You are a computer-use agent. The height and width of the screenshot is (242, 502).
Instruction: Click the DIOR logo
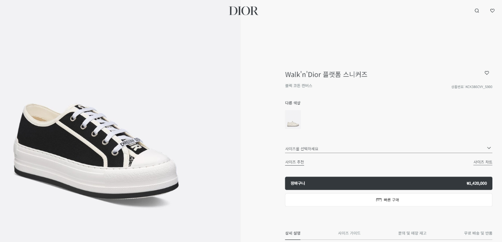coord(243,11)
